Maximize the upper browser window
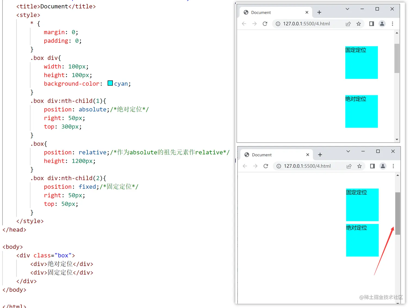This screenshot has width=411, height=308. (x=377, y=9)
